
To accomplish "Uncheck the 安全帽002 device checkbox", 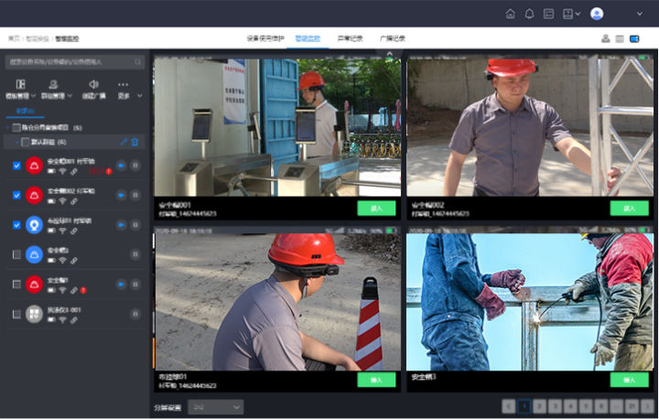I will 16,195.
